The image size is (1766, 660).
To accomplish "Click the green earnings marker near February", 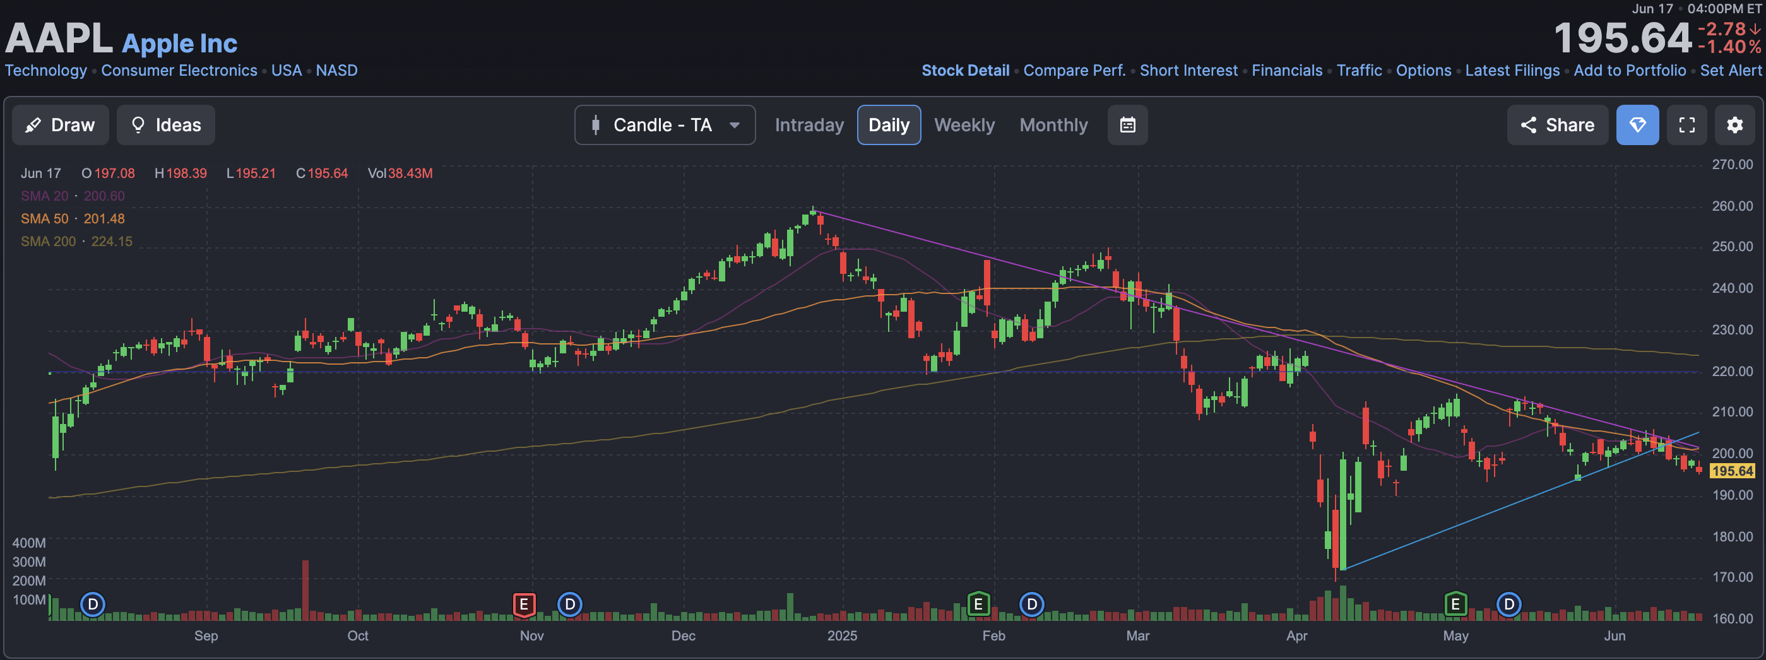I will point(978,604).
